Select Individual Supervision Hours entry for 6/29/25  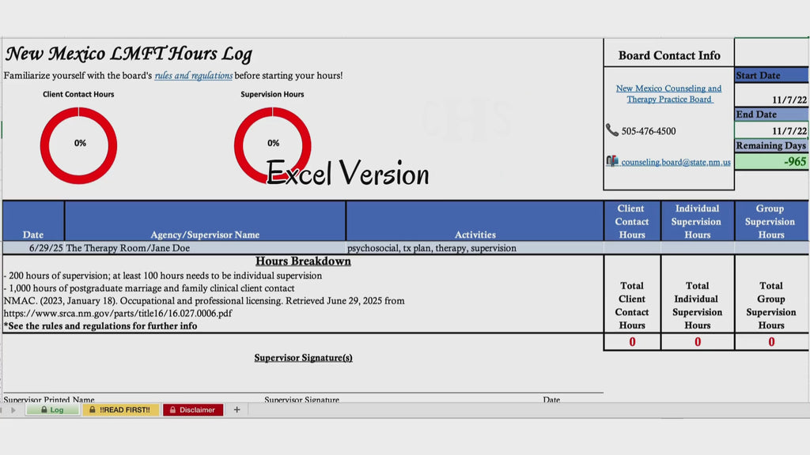click(698, 248)
